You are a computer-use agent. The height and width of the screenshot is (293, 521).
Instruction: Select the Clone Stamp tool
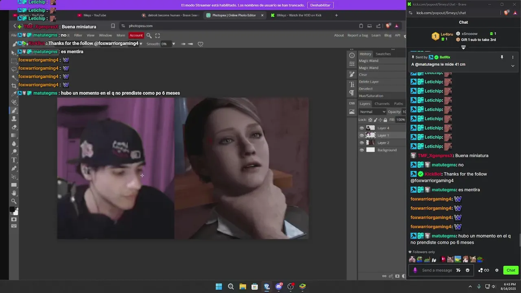pyautogui.click(x=14, y=118)
